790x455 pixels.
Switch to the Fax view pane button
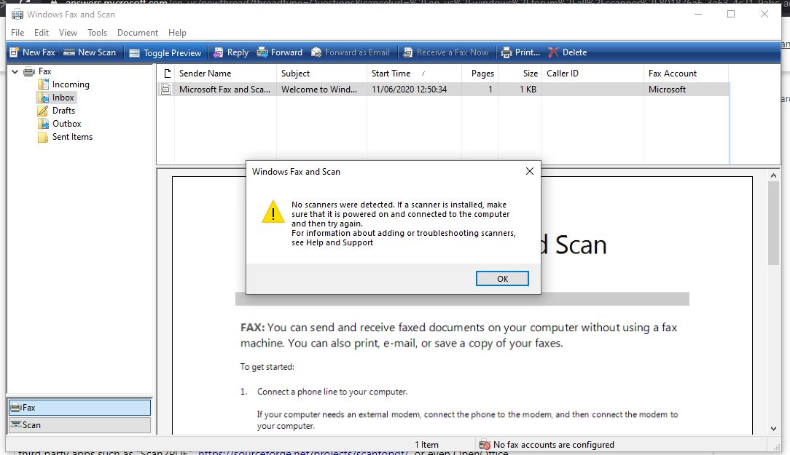coord(79,407)
